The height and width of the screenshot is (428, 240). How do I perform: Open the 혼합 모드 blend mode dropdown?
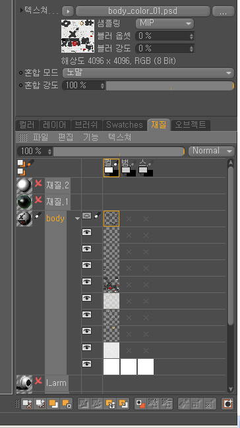pos(148,73)
